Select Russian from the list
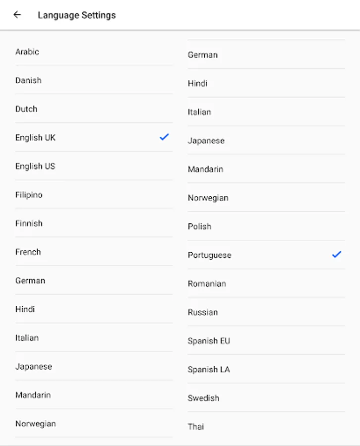Screen dimensions: 360x446 click(x=203, y=312)
